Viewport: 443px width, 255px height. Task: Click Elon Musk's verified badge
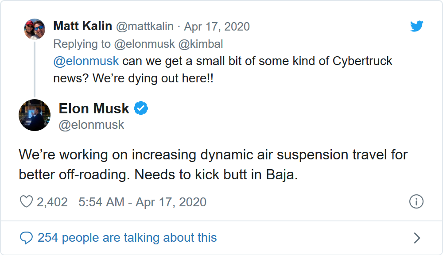click(x=141, y=108)
